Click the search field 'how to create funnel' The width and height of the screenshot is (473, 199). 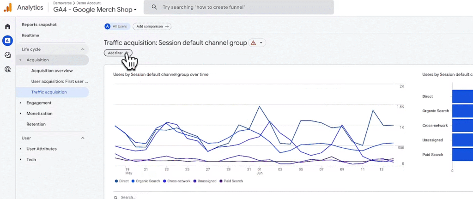point(239,7)
